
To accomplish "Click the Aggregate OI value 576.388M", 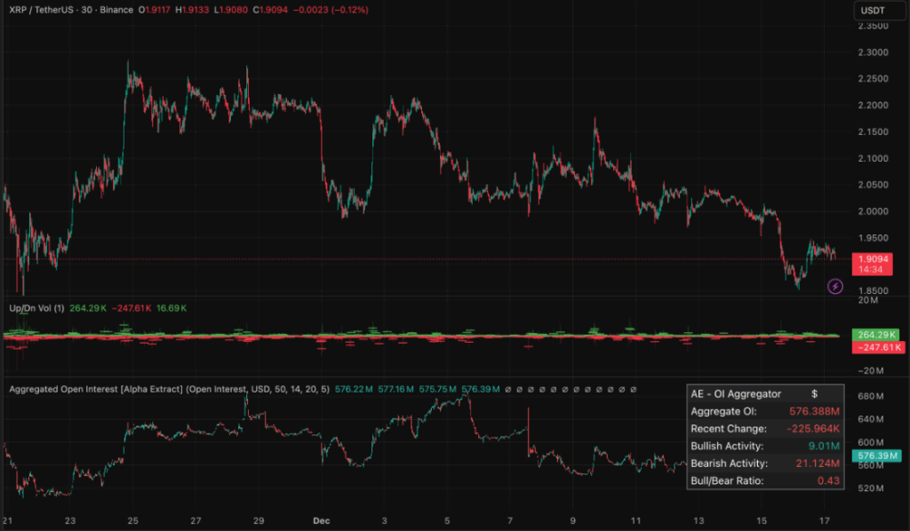I will [x=814, y=411].
